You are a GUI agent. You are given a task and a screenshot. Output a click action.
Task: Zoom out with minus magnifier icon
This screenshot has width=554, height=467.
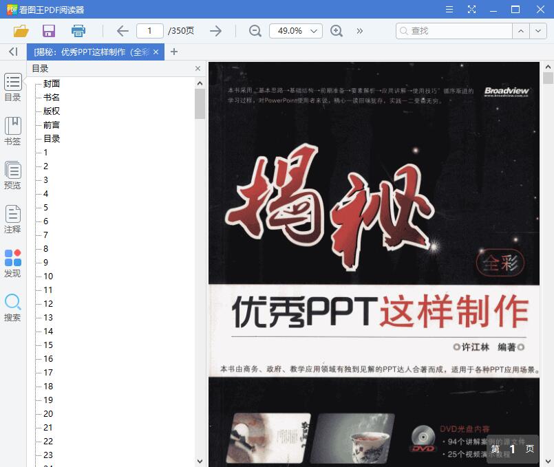pos(255,31)
